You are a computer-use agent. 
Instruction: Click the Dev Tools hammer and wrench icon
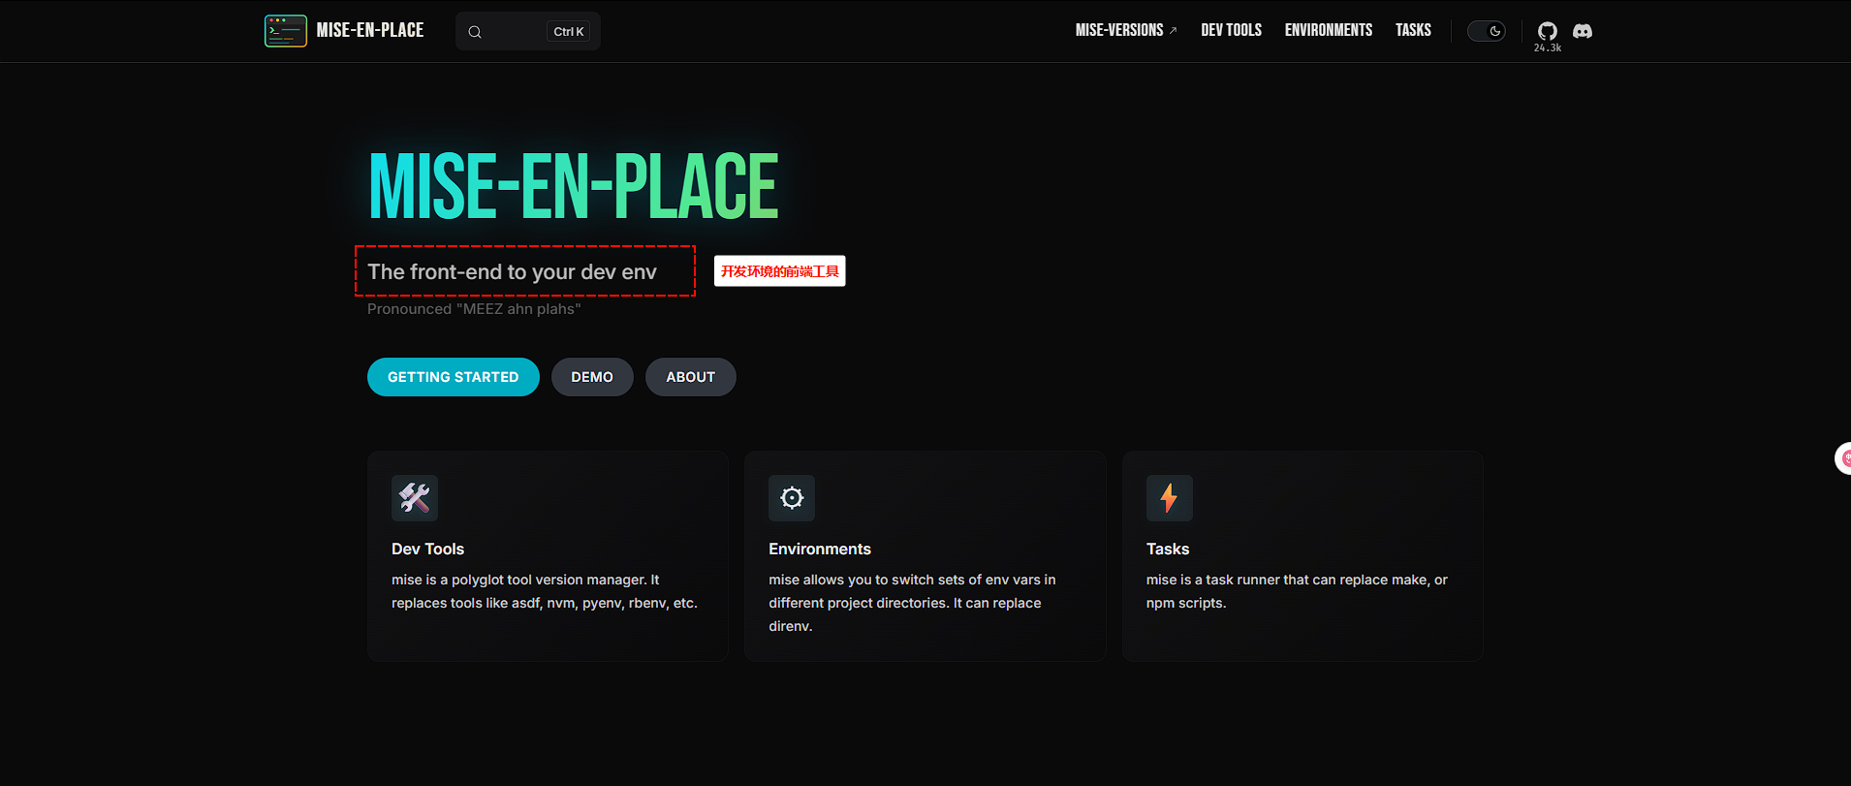414,498
